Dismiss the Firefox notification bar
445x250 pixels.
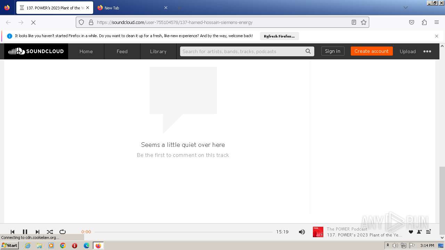click(x=437, y=36)
